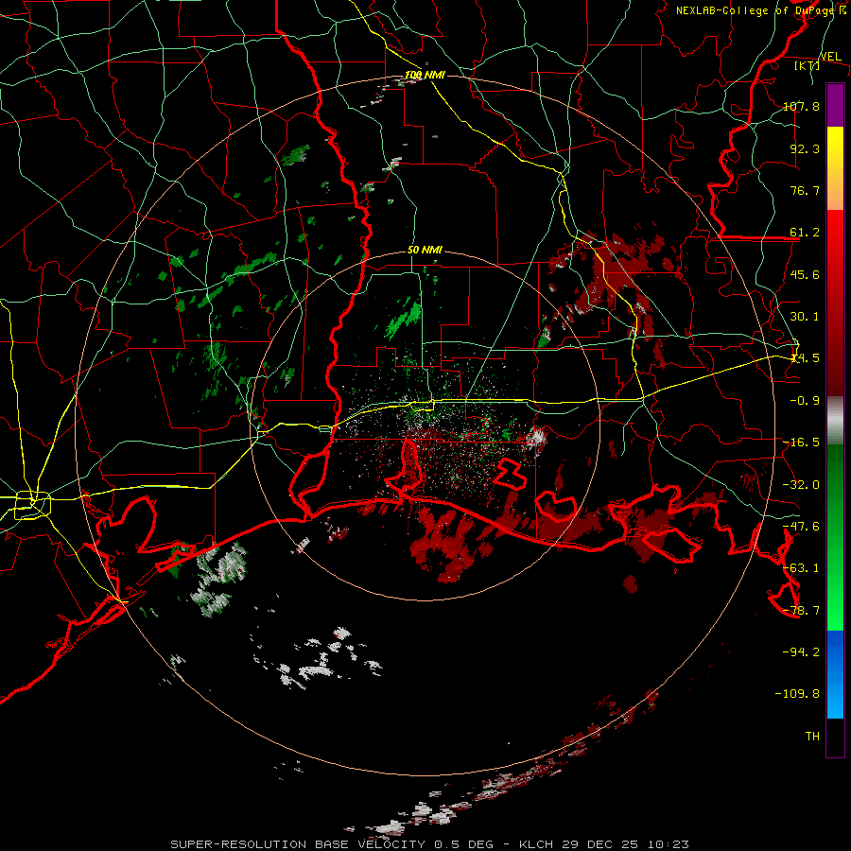
Task: Select the 61.2 legend value
Action: (x=805, y=233)
